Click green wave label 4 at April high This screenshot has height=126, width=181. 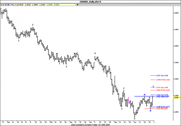coord(95,53)
